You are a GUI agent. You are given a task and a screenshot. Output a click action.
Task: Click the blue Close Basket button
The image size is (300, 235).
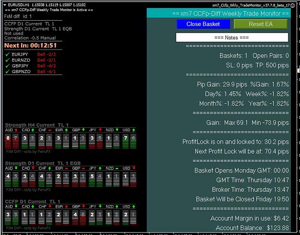[x=203, y=24]
